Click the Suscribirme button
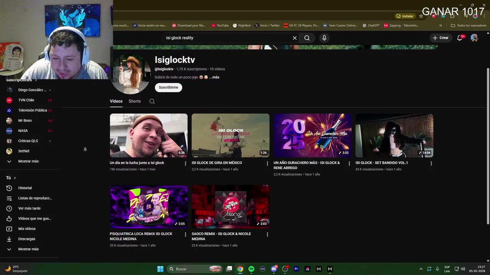Viewport: 490px width, 275px height. pyautogui.click(x=168, y=87)
